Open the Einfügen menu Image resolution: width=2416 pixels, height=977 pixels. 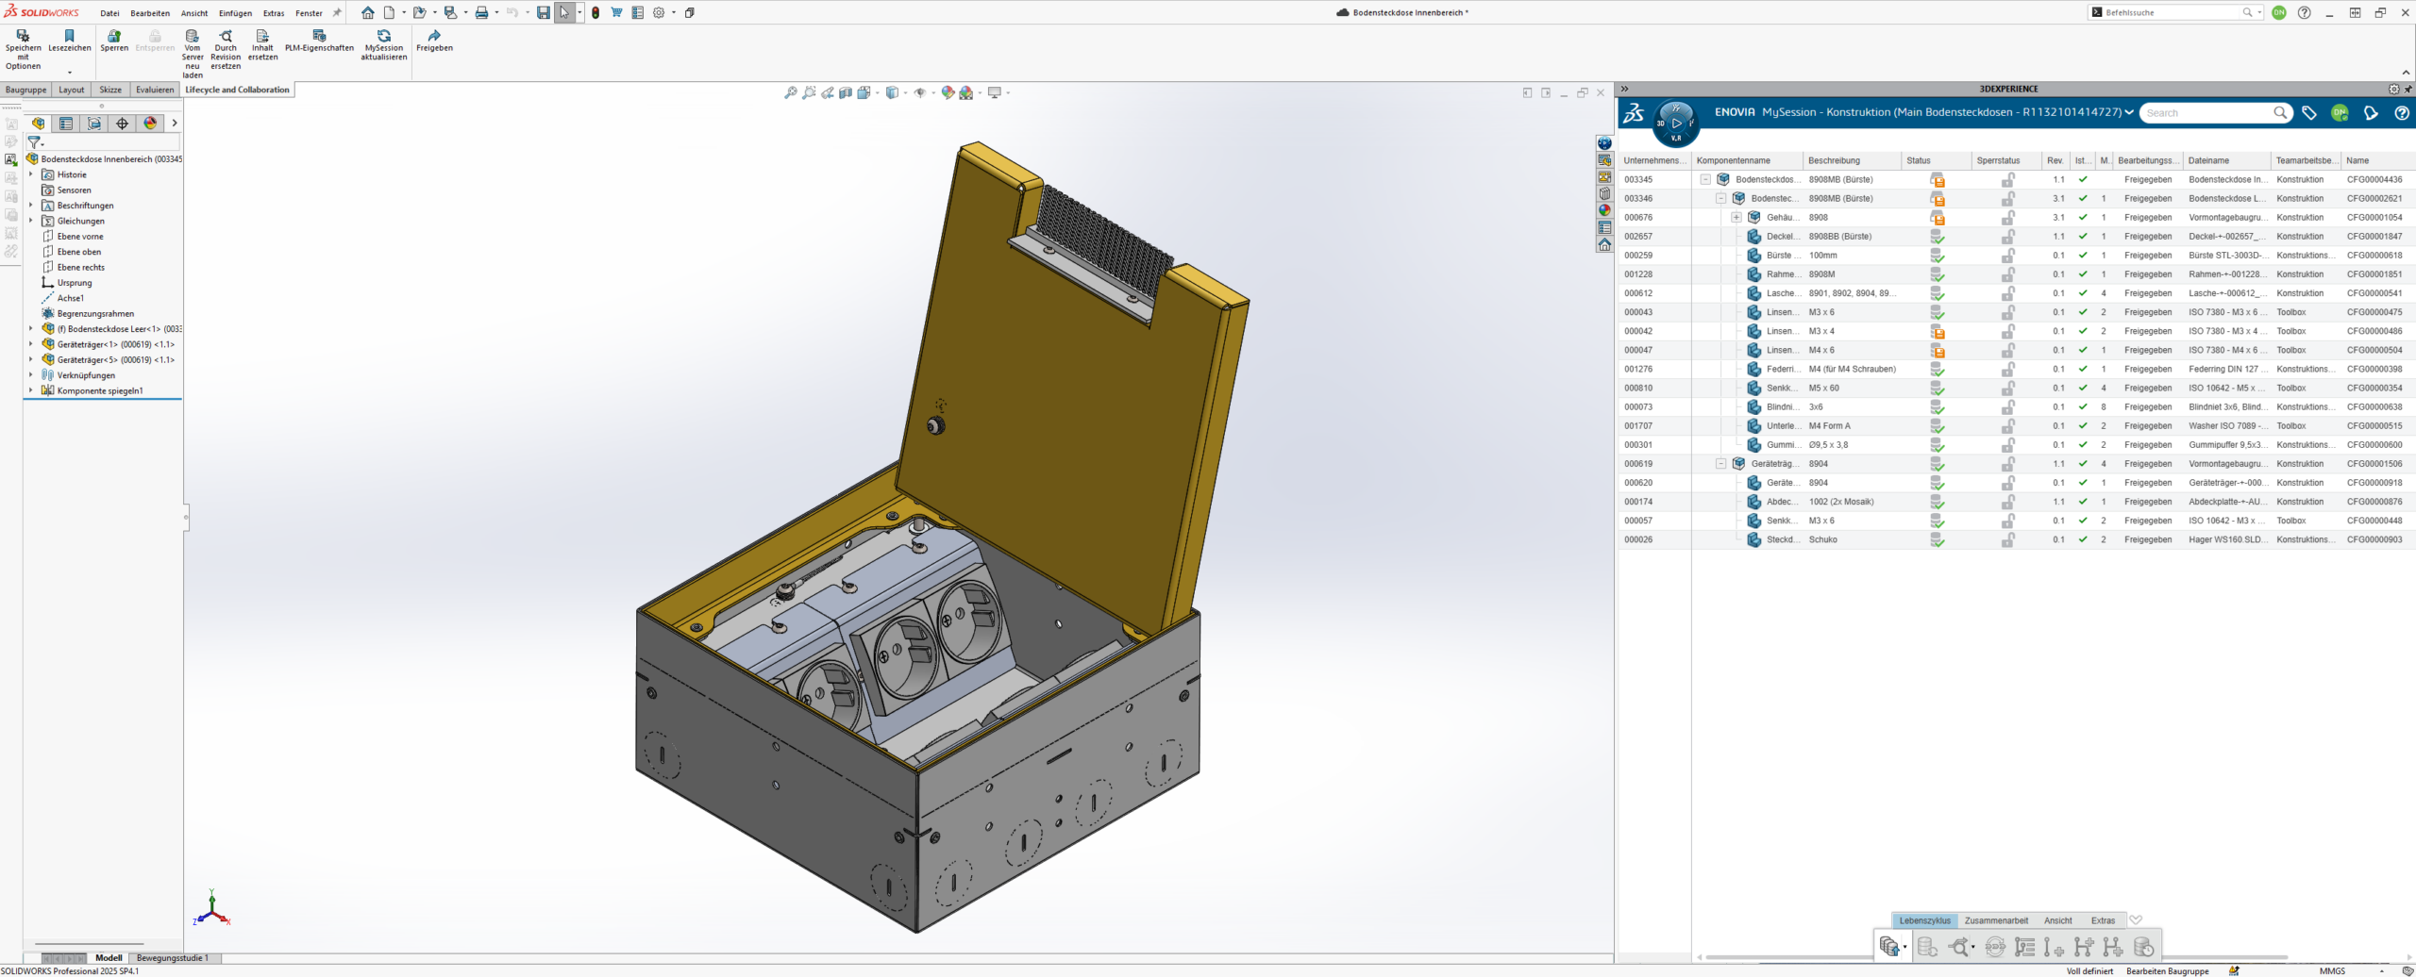click(235, 13)
